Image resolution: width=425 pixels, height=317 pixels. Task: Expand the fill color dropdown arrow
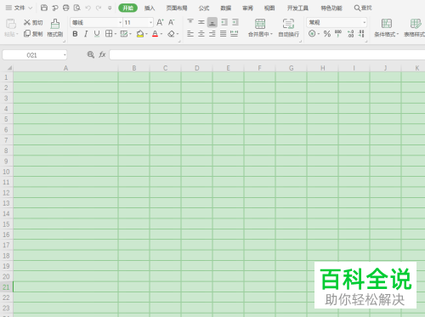[146, 34]
